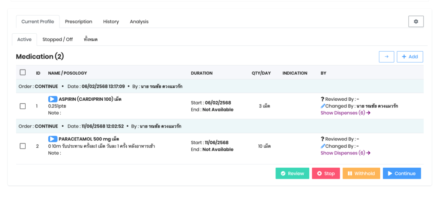Expand Show Dispenses for PARACETAMOL
Image resolution: width=438 pixels, height=198 pixels.
coord(345,153)
